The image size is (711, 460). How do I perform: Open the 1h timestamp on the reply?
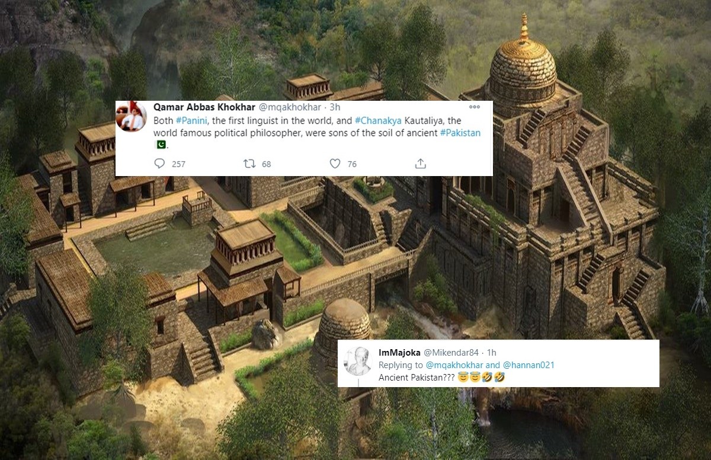[x=492, y=353]
